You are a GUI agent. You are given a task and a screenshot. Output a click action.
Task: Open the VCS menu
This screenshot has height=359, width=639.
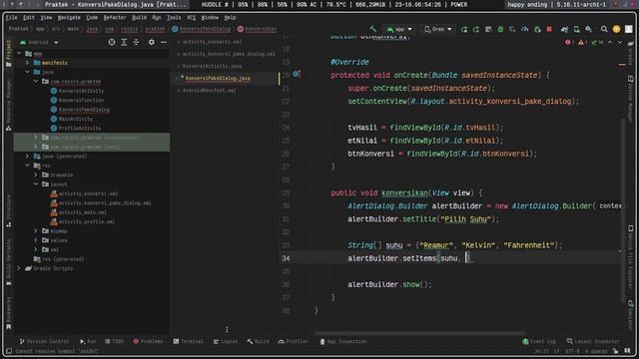point(191,18)
